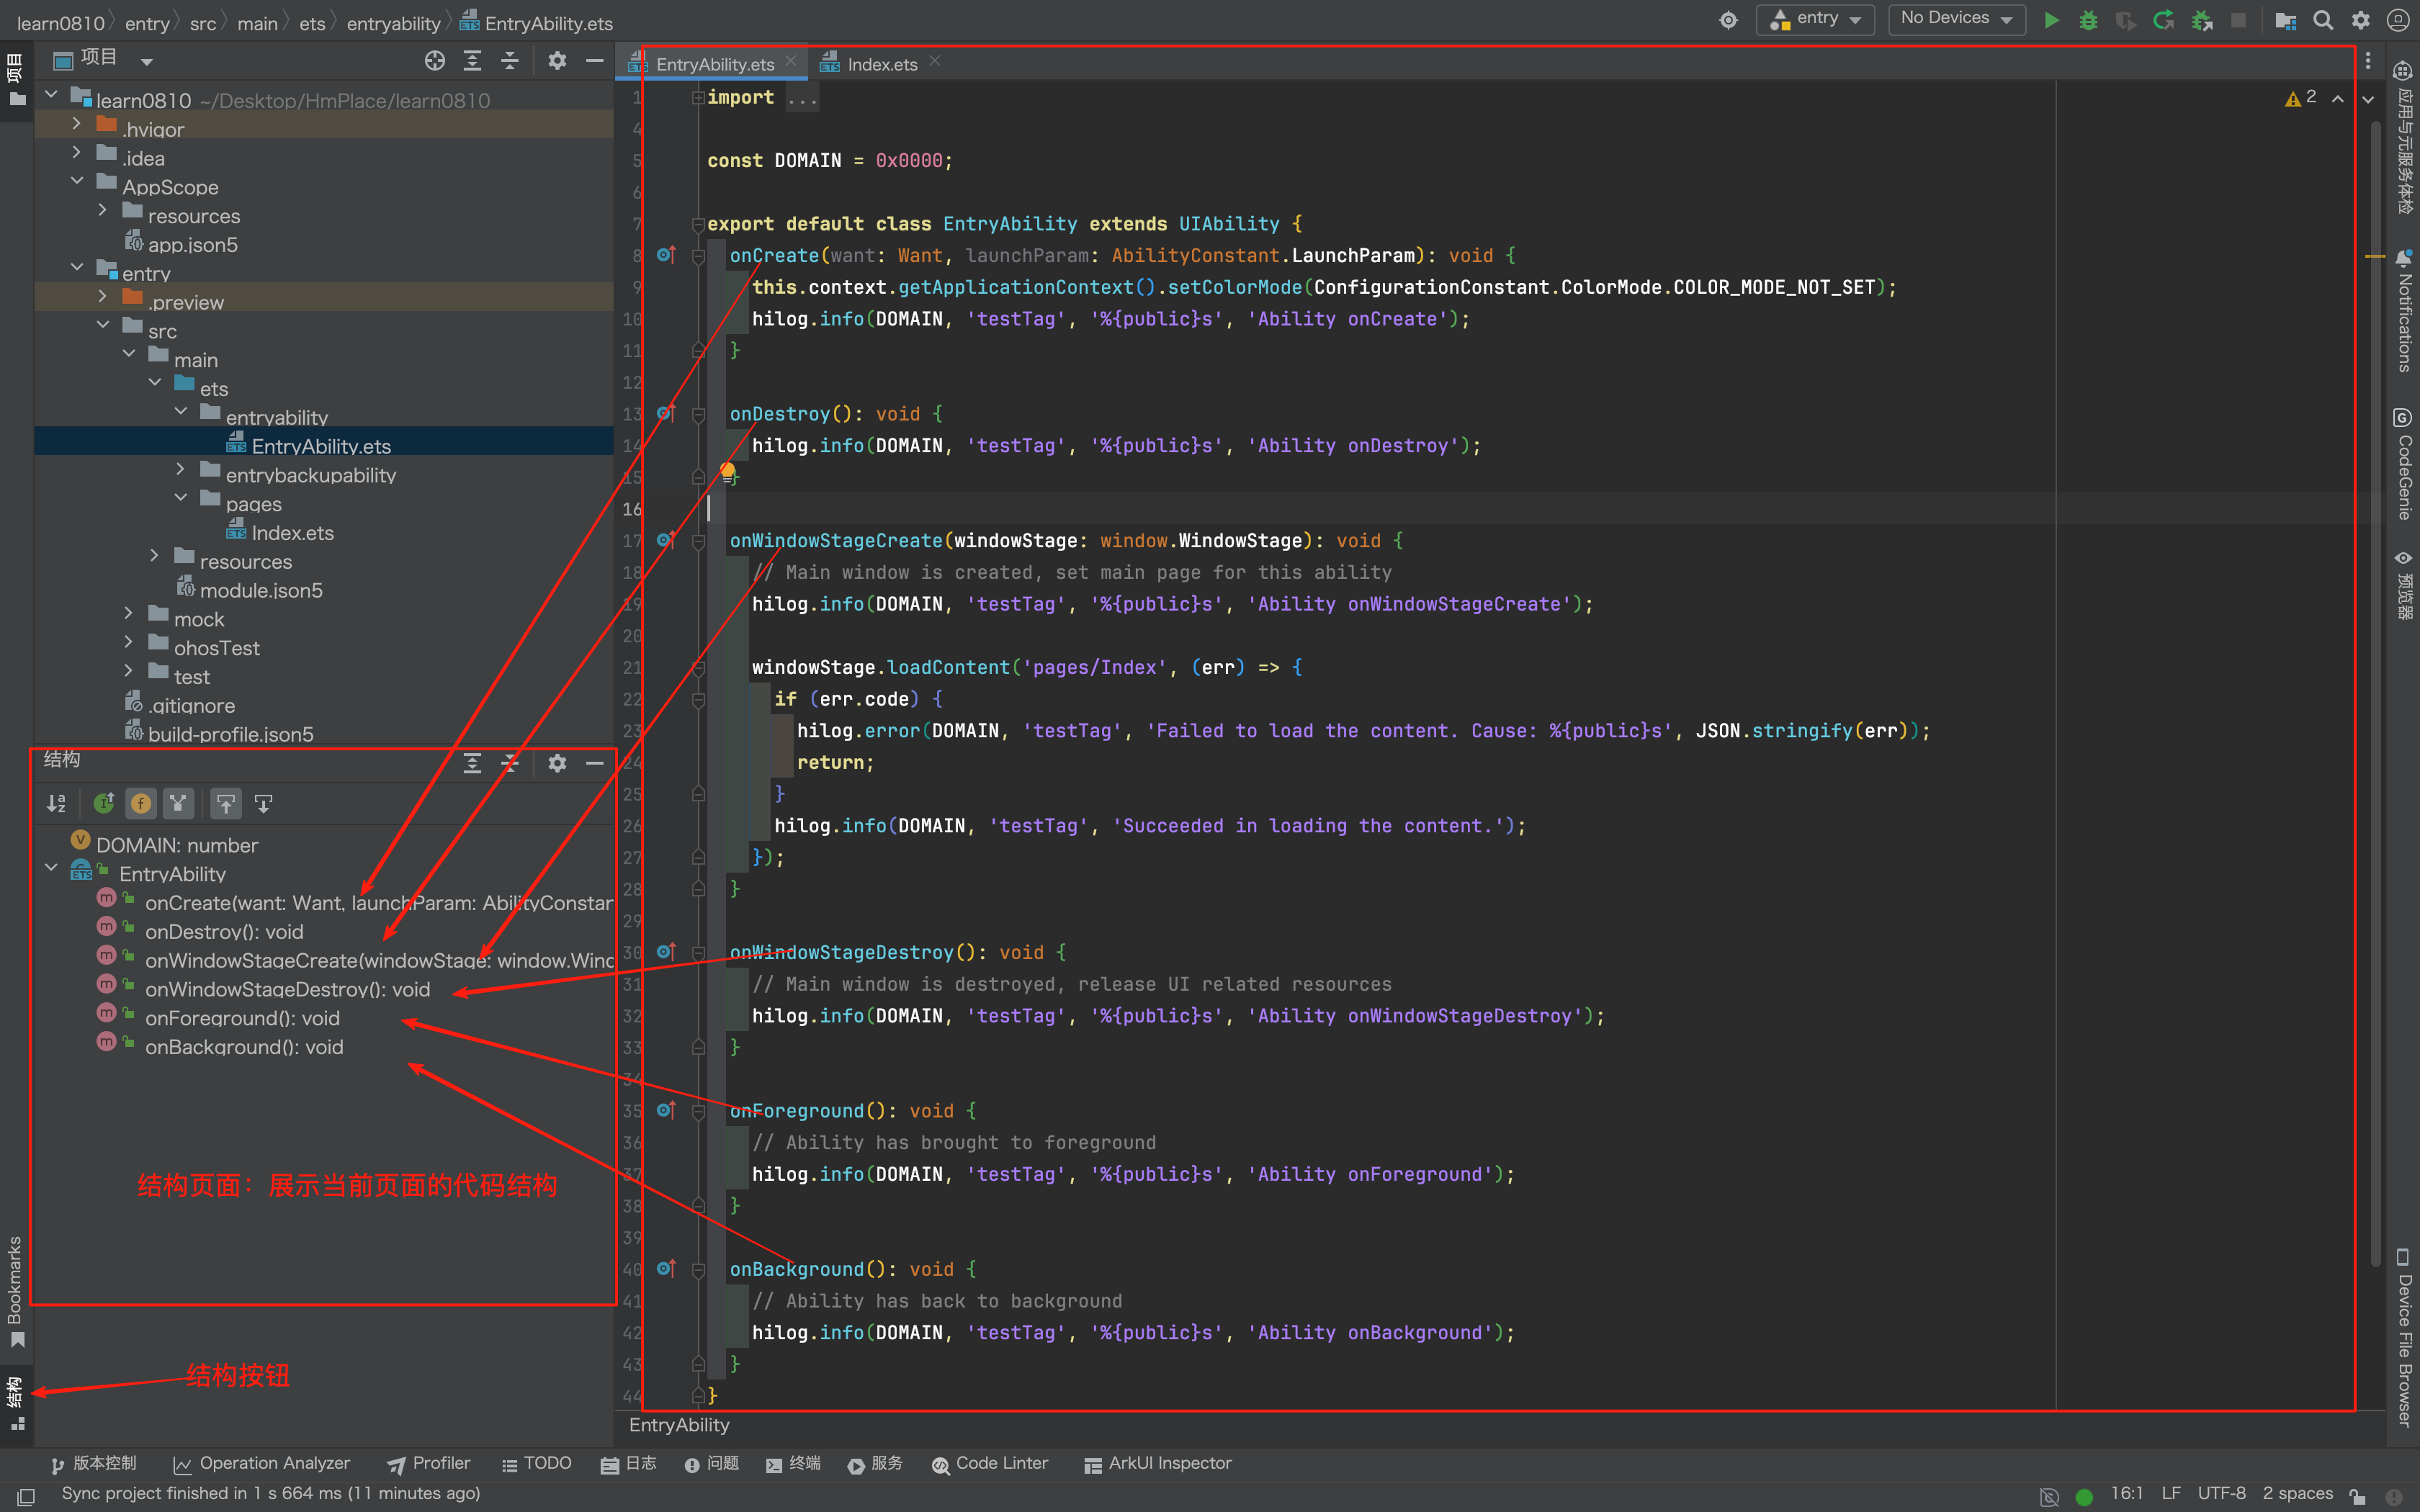Open the 应用与元服务体检 side panel
The image size is (2420, 1512).
[x=2404, y=137]
